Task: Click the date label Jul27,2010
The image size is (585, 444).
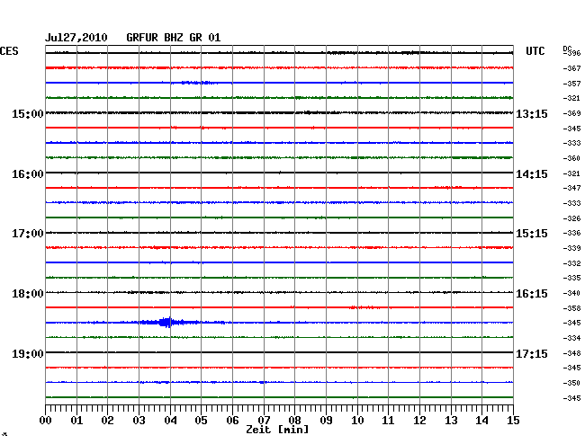Action: [76, 38]
